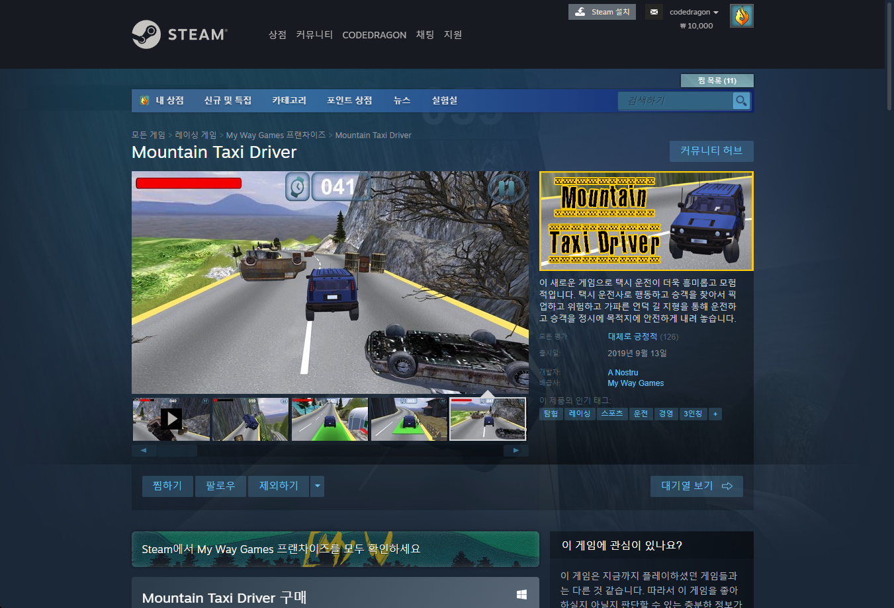The width and height of the screenshot is (894, 608).
Task: Click the ₩10,000 wallet balance
Action: 696,26
